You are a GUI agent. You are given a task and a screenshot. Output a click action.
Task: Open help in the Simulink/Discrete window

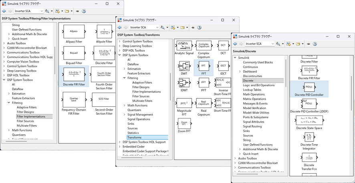(315, 44)
